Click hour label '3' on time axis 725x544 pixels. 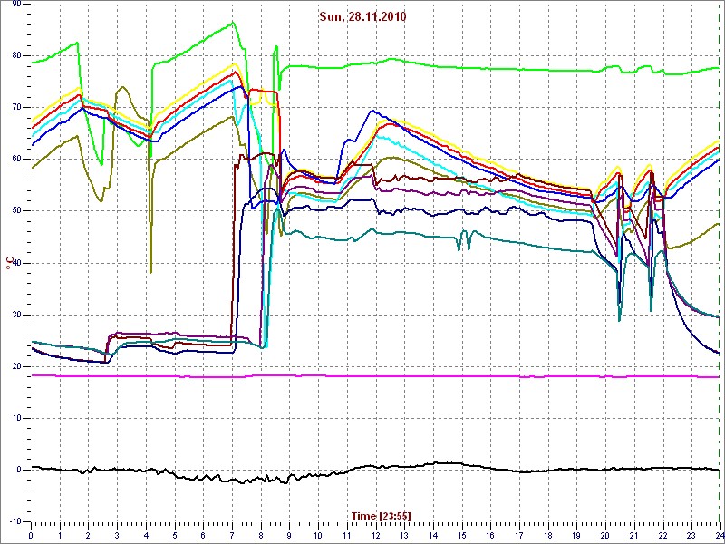[x=118, y=537]
